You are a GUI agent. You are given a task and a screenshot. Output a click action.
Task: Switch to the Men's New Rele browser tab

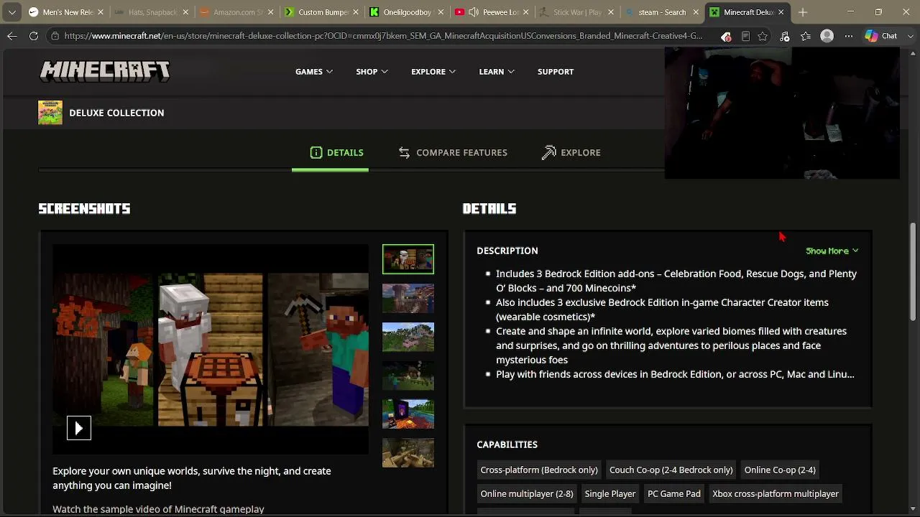[x=68, y=12]
